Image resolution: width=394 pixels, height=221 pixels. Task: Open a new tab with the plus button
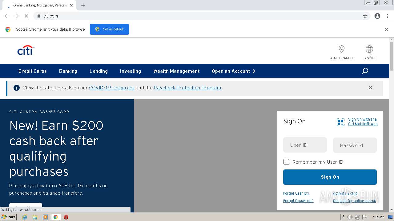(x=83, y=5)
